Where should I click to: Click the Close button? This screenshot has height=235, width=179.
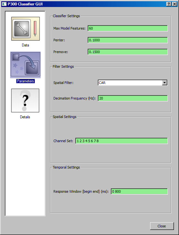tap(162, 226)
